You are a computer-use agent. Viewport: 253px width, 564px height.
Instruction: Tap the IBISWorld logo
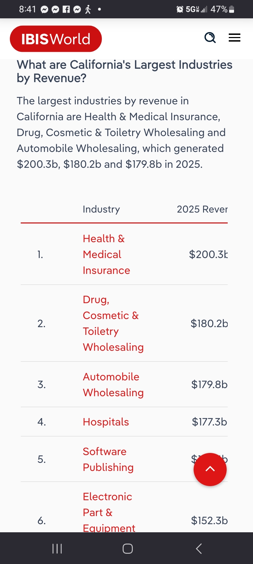click(x=56, y=39)
